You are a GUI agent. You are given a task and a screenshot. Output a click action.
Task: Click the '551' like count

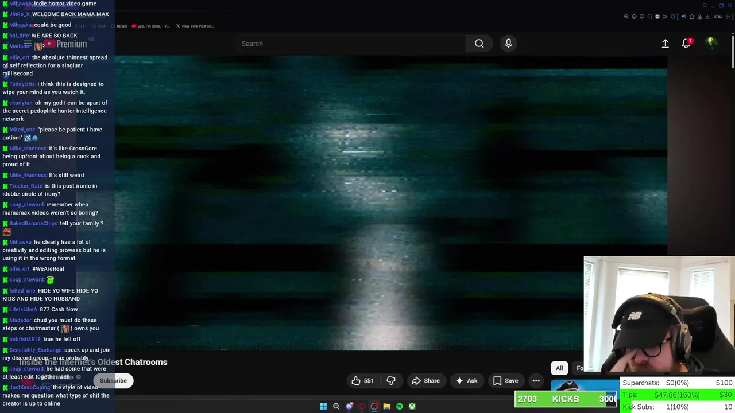pos(369,381)
